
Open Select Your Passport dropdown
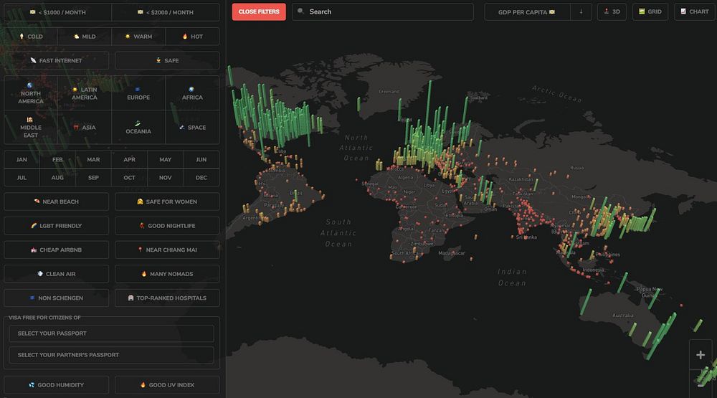[x=111, y=333]
